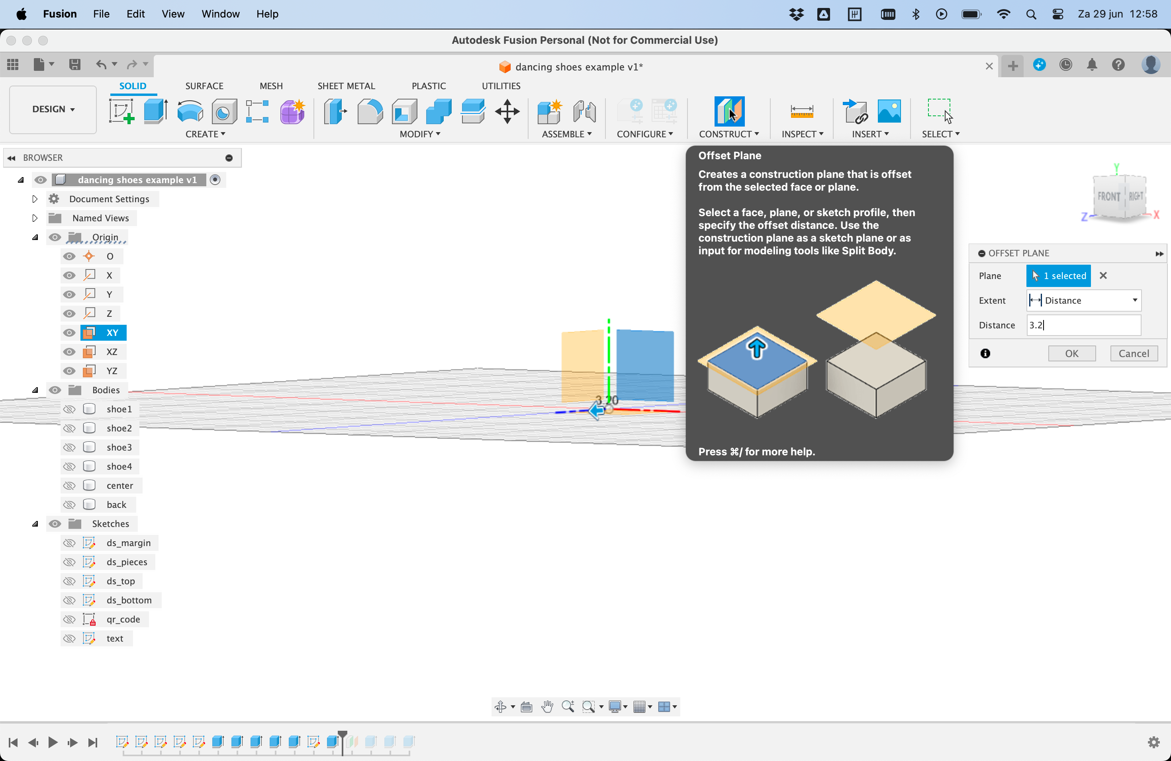Open a new design tab with plus
Screen dimensions: 1171x761
(1012, 65)
